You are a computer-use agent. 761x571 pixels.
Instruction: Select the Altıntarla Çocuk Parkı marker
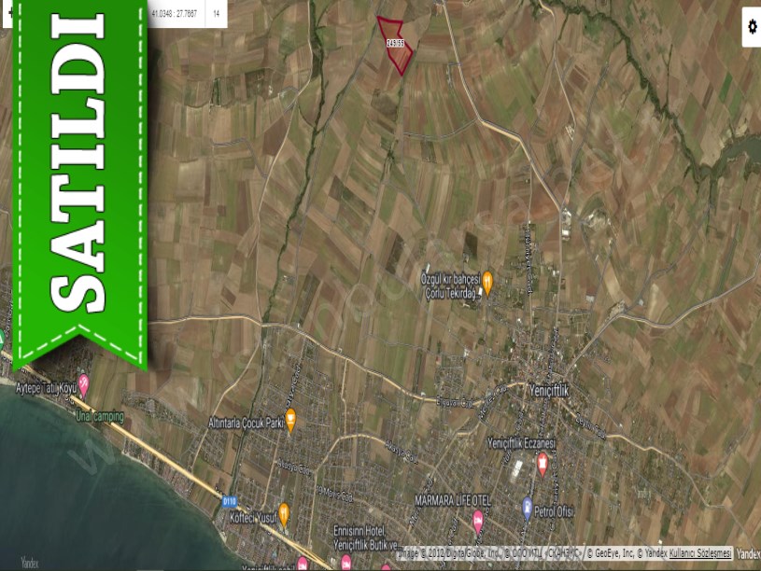pyautogui.click(x=290, y=420)
